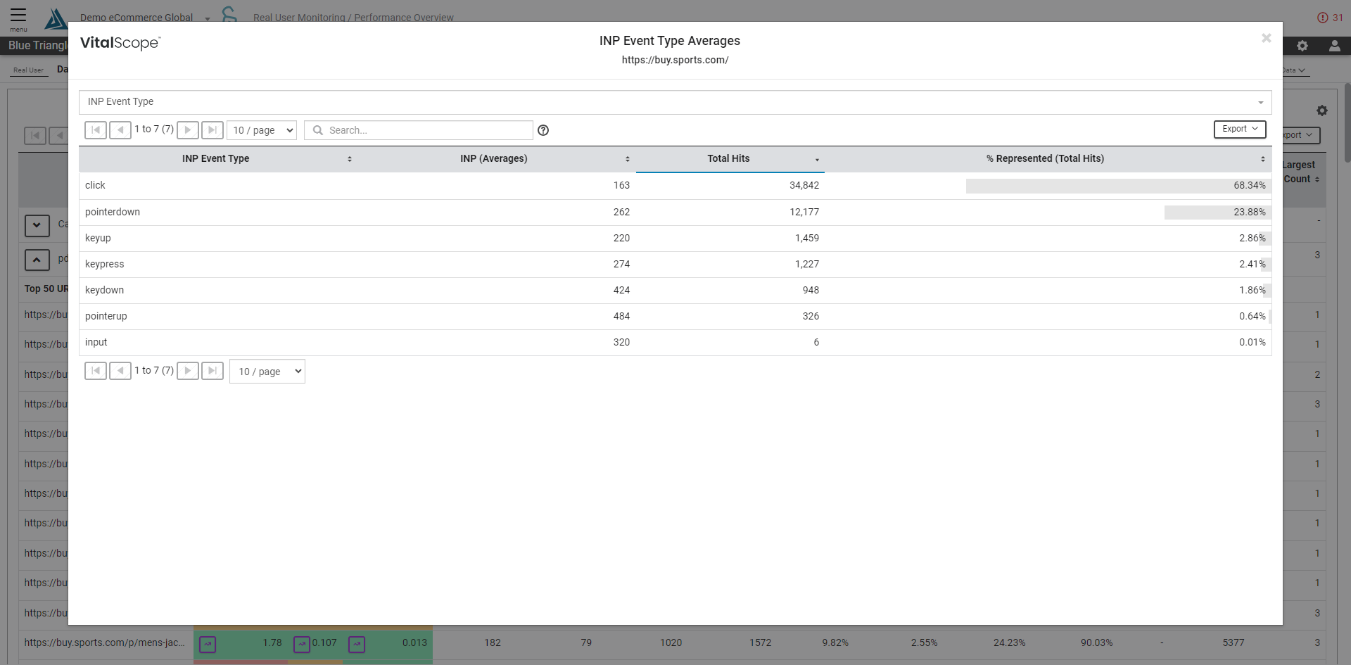
Task: Go to next page in bottom pagination
Action: 188,371
